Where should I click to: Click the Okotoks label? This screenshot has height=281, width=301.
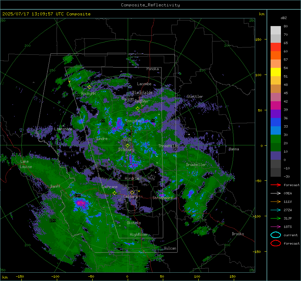click(x=134, y=223)
